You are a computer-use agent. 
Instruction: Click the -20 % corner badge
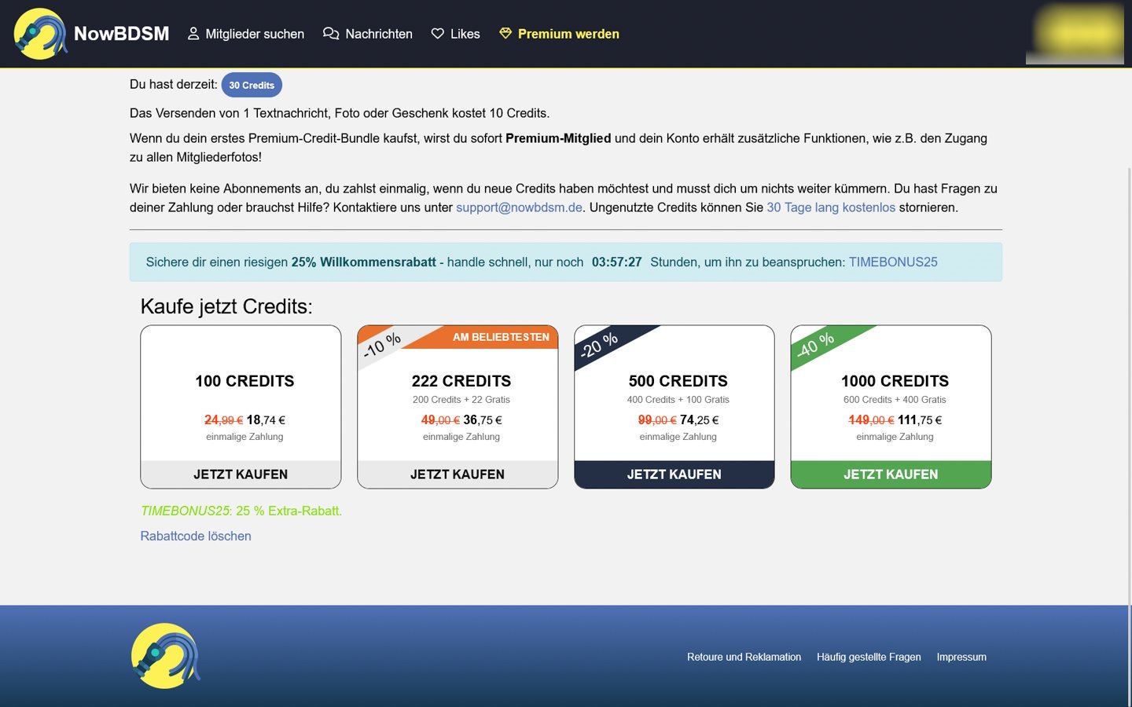[599, 345]
